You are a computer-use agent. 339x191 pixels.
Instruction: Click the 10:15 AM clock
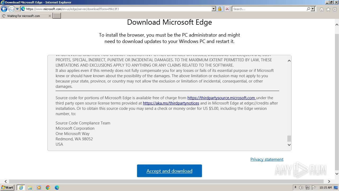pyautogui.click(x=325, y=188)
